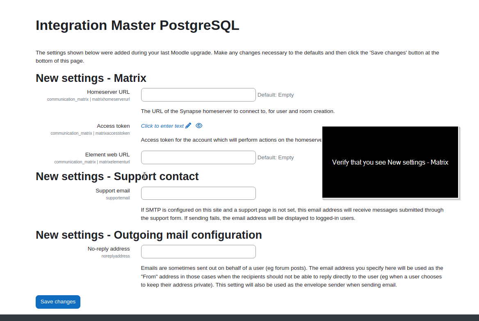Click the 'New settings - Support contact' heading

117,176
